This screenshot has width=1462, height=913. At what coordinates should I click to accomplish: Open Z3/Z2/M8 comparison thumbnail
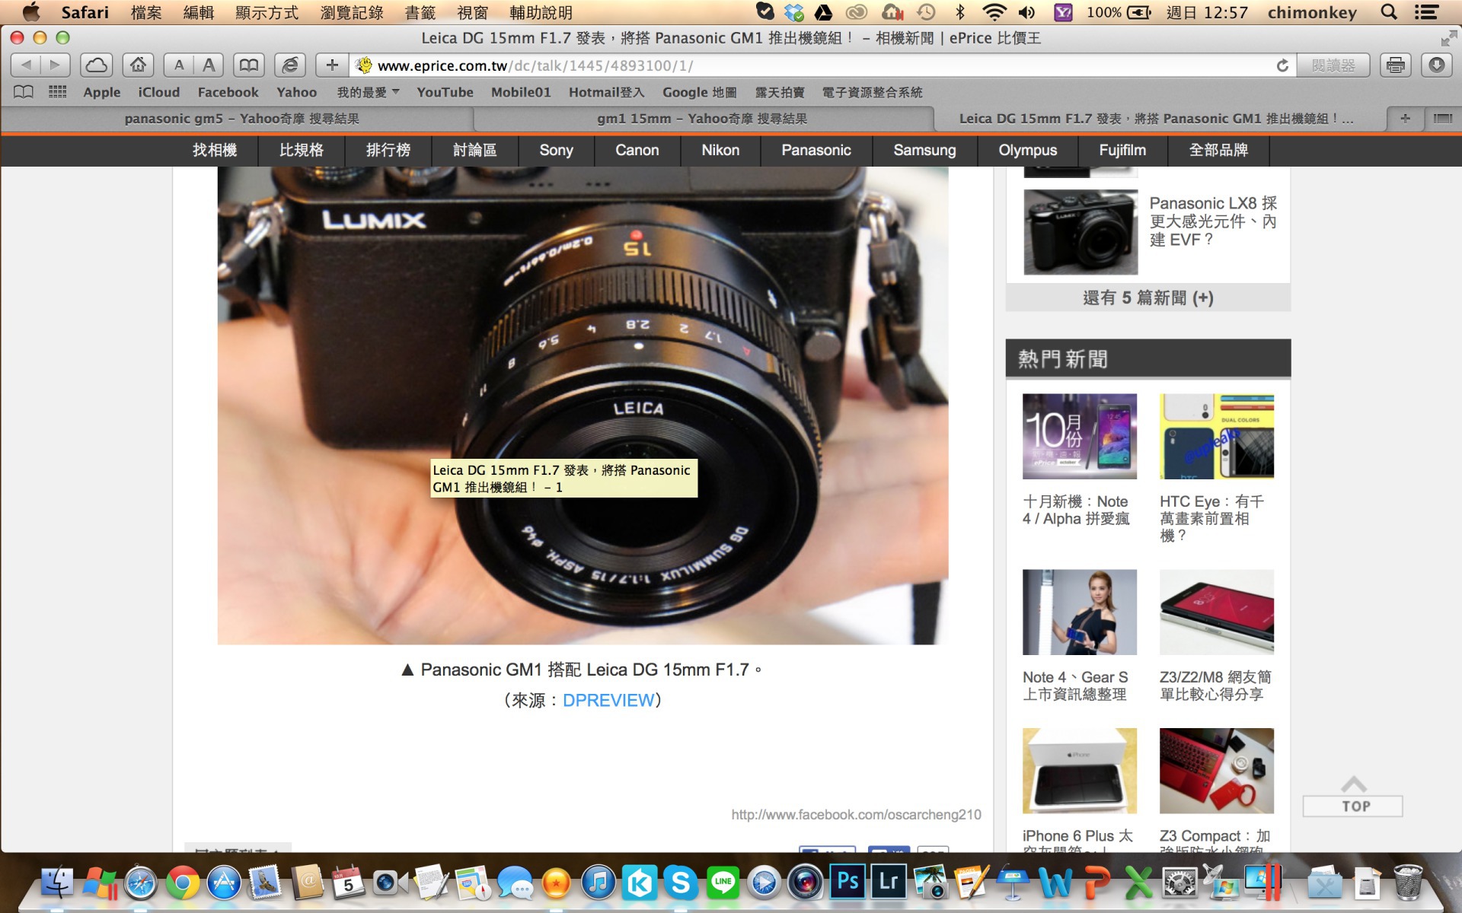(x=1217, y=612)
